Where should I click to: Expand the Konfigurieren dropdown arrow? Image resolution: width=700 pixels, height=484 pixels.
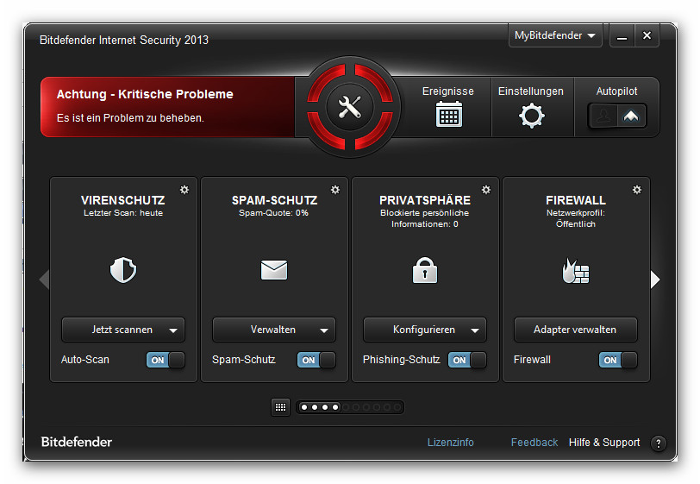475,330
